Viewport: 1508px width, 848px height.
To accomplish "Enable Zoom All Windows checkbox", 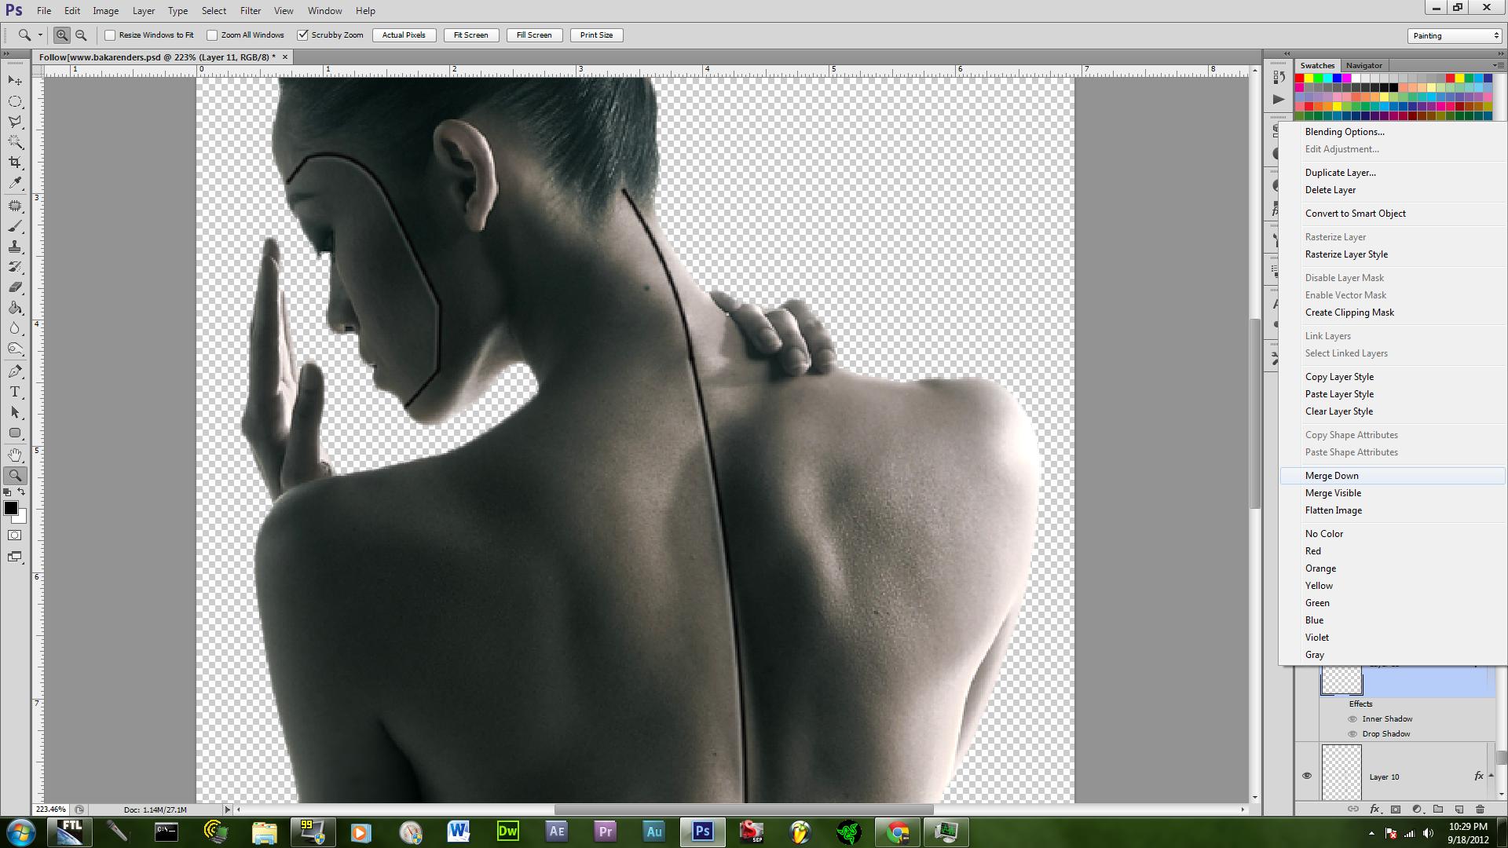I will click(x=212, y=35).
